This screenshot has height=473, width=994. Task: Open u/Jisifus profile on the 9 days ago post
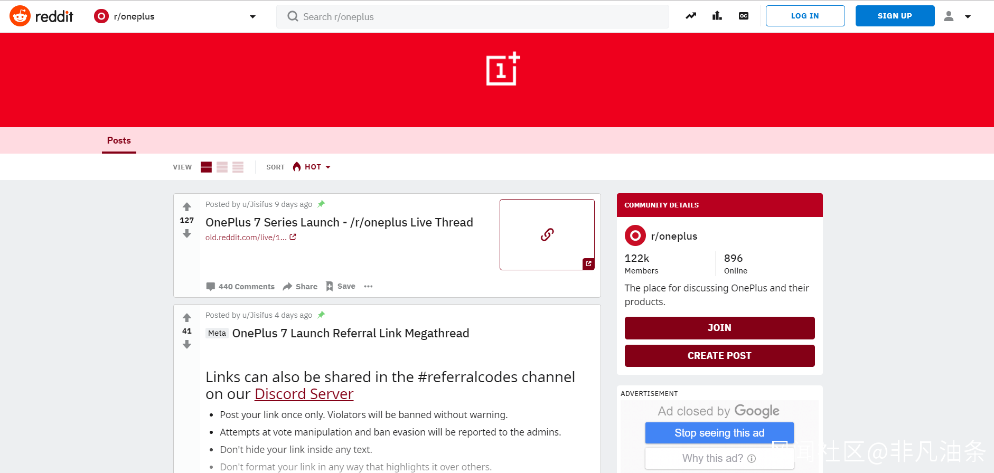257,204
